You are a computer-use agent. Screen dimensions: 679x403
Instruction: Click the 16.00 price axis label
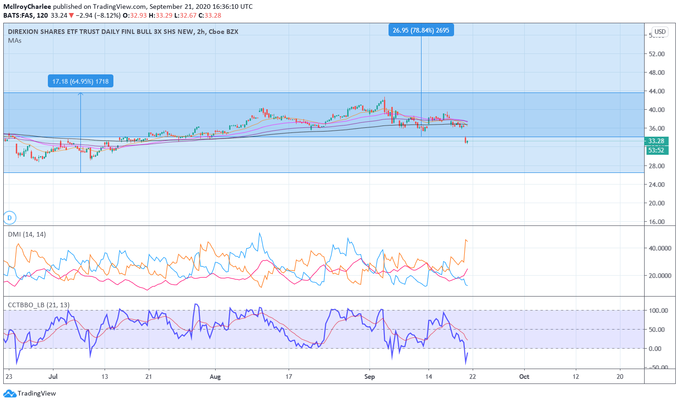pyautogui.click(x=657, y=222)
